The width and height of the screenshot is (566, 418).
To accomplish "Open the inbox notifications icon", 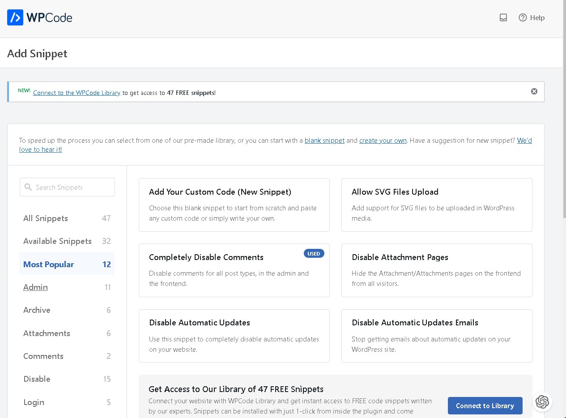I will point(503,17).
